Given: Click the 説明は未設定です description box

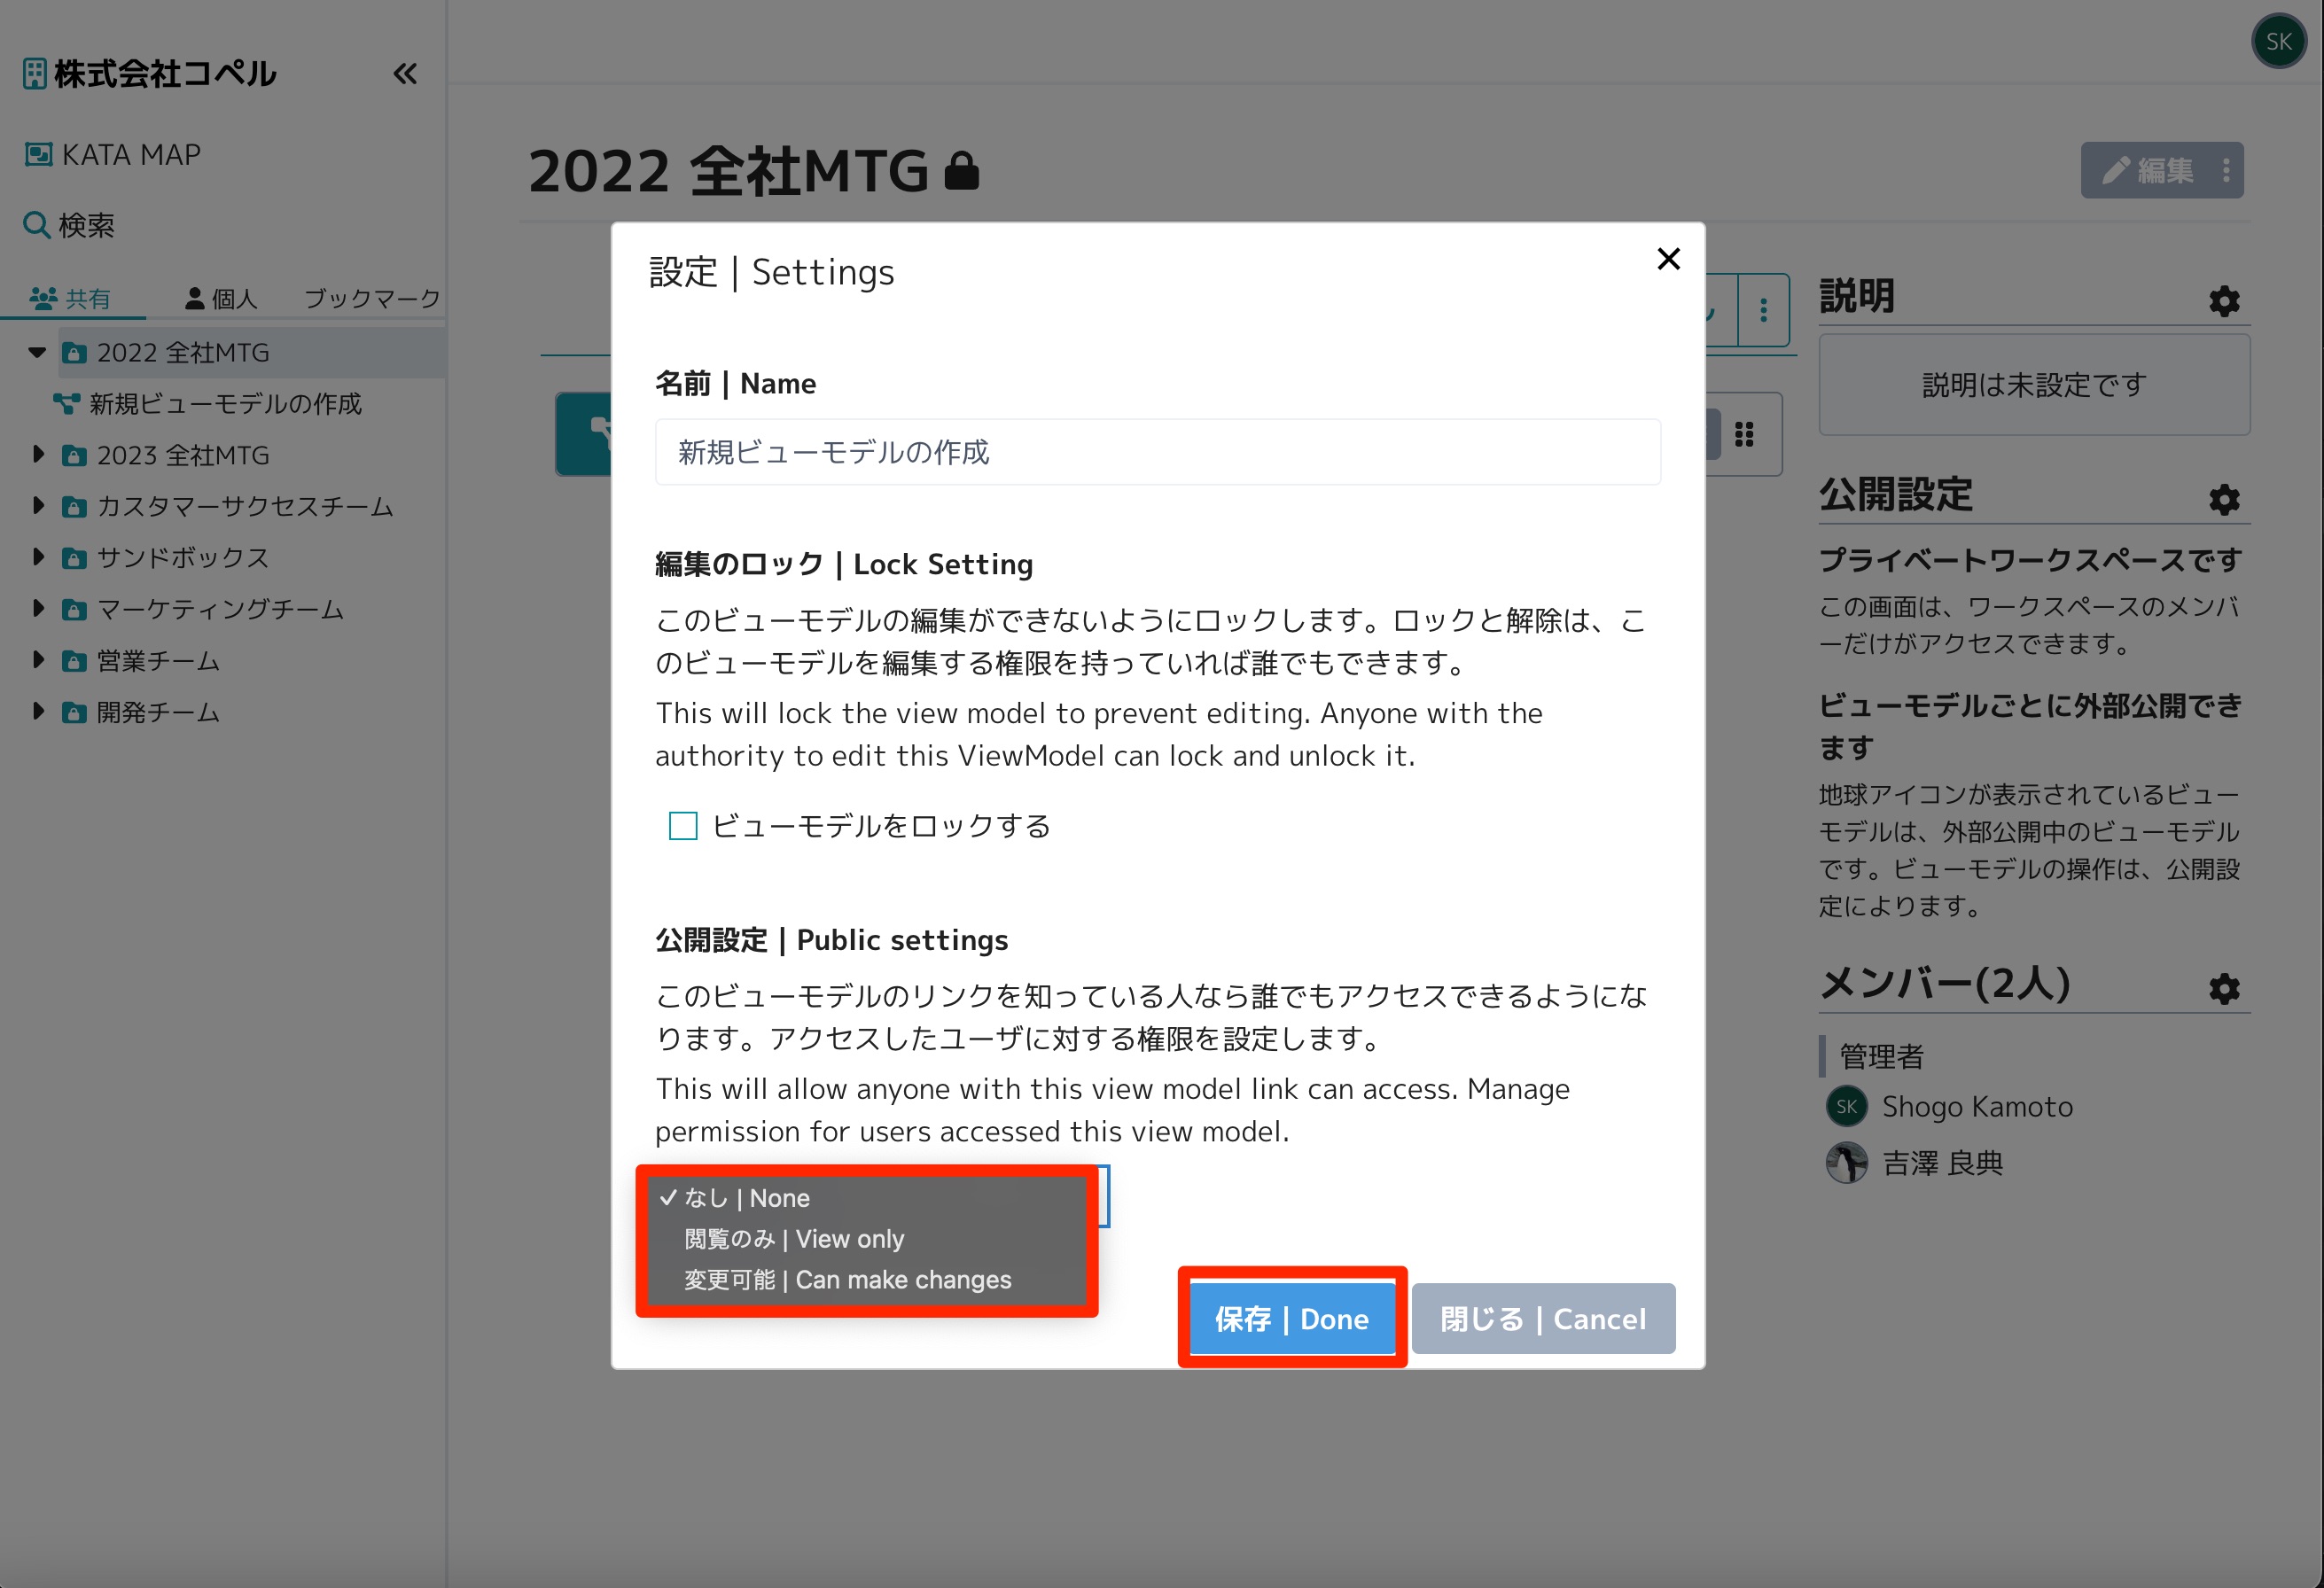Looking at the screenshot, I should 2034,385.
